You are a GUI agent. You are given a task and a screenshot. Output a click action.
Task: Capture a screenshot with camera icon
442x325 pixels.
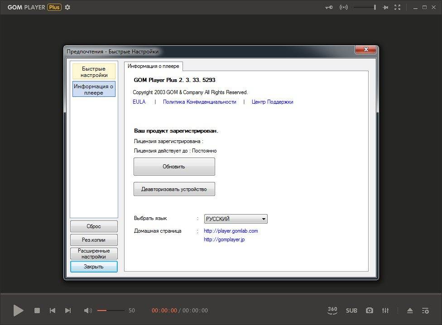tap(369, 311)
